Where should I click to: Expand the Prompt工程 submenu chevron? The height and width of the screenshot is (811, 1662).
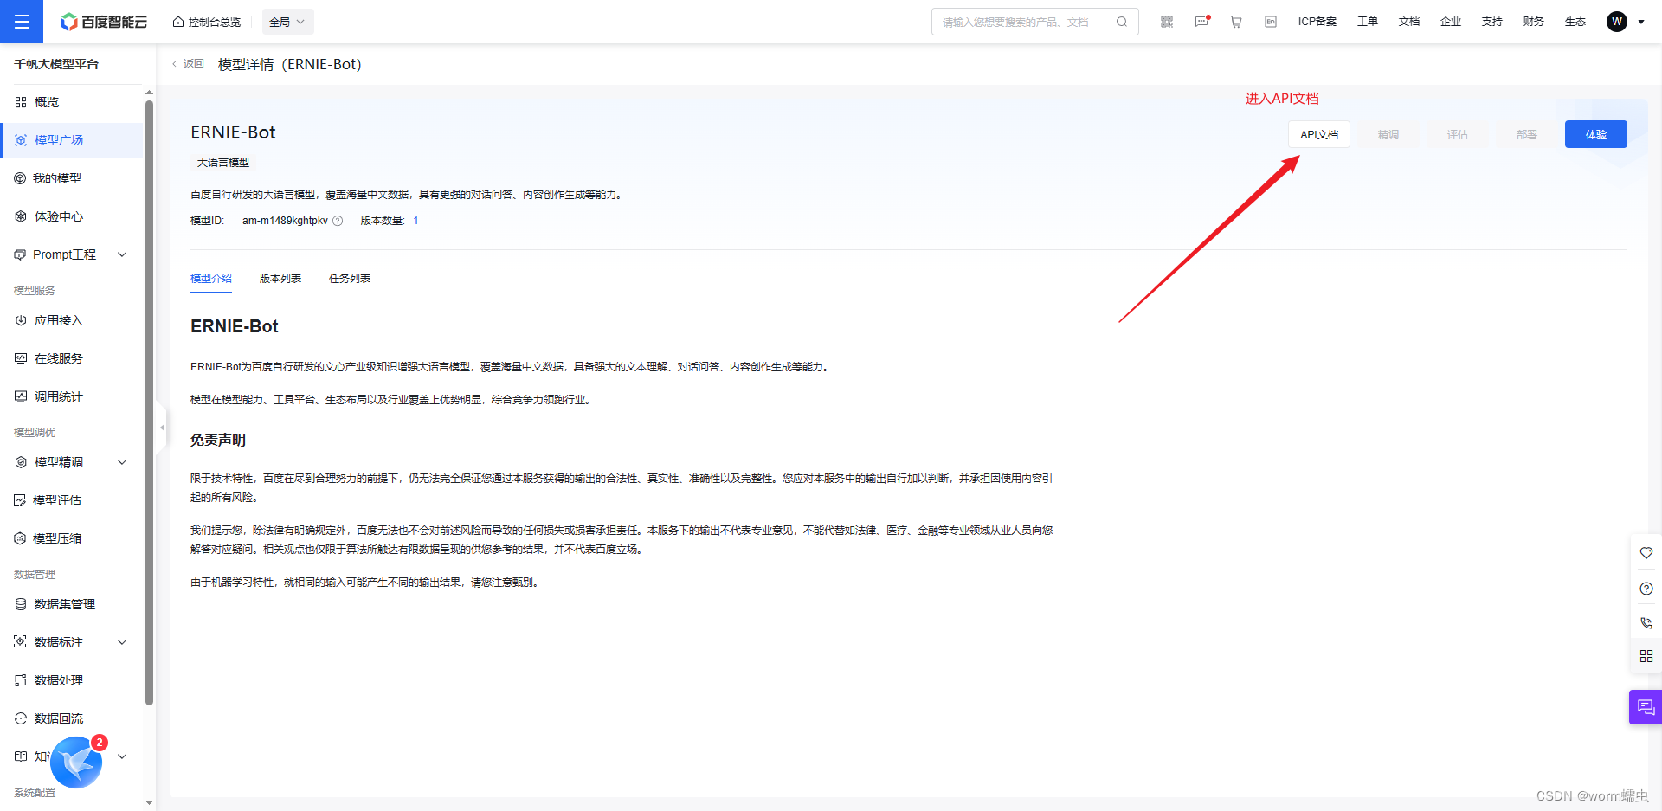122,254
